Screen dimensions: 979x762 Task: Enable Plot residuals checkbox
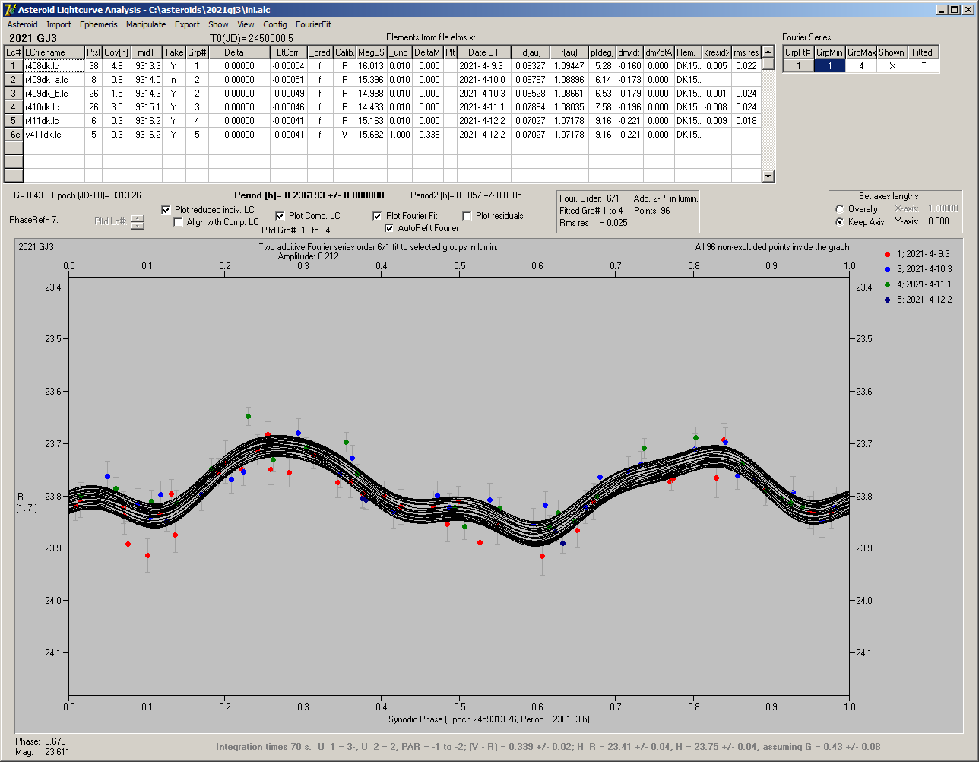click(467, 216)
